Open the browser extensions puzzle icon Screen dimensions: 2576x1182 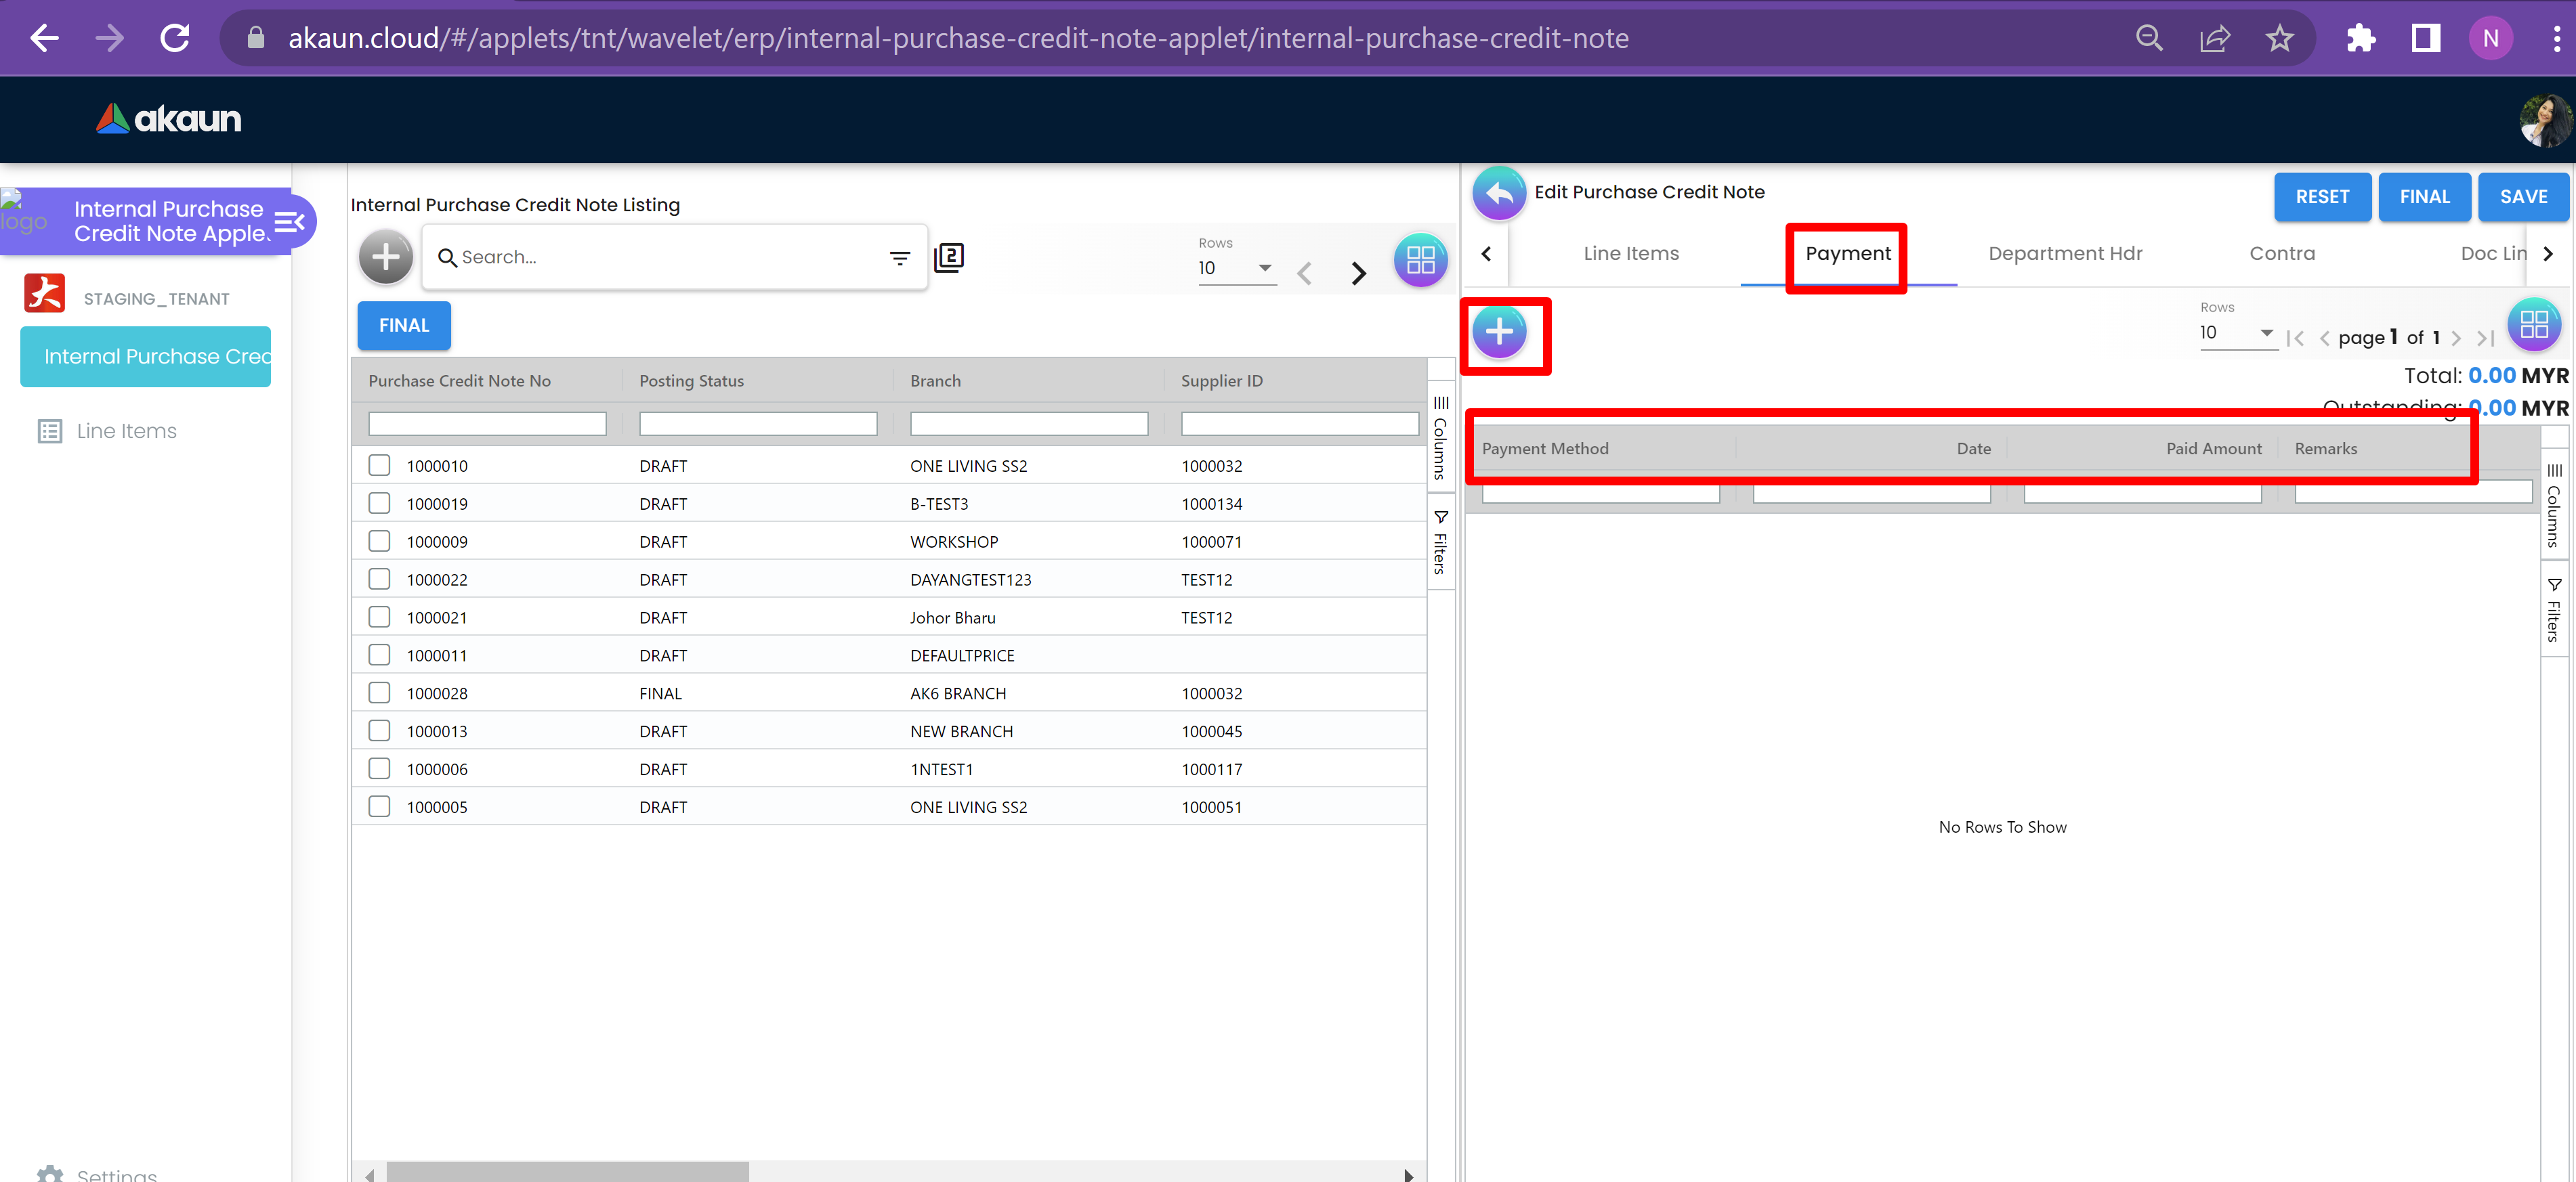[2360, 39]
